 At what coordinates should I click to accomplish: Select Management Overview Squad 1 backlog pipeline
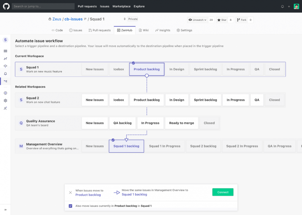coord(126,146)
